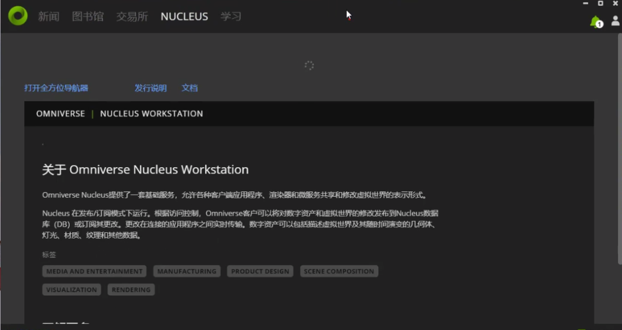
Task: Open the 图书馆 tab
Action: coord(88,17)
